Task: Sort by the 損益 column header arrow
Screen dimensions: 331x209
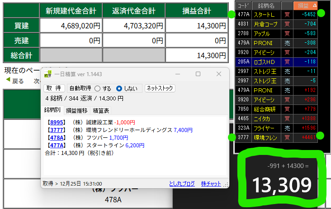Action: (x=315, y=5)
